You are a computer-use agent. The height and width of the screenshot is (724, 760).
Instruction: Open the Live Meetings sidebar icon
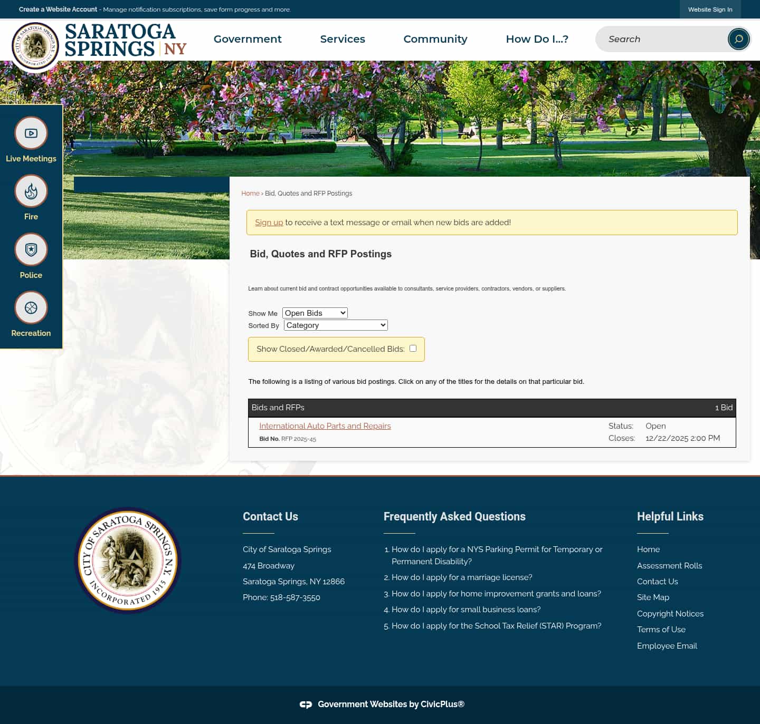coord(31,133)
